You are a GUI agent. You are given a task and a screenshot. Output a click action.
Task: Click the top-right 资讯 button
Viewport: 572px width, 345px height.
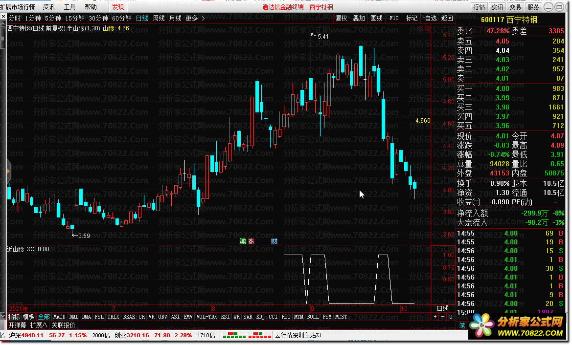pos(497,7)
